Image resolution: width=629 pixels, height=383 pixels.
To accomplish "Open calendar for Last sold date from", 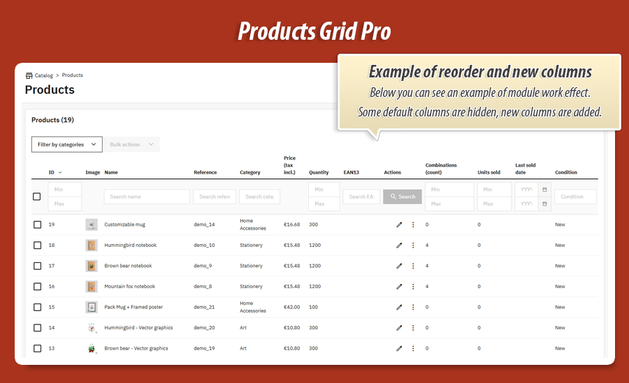I will pyautogui.click(x=544, y=190).
